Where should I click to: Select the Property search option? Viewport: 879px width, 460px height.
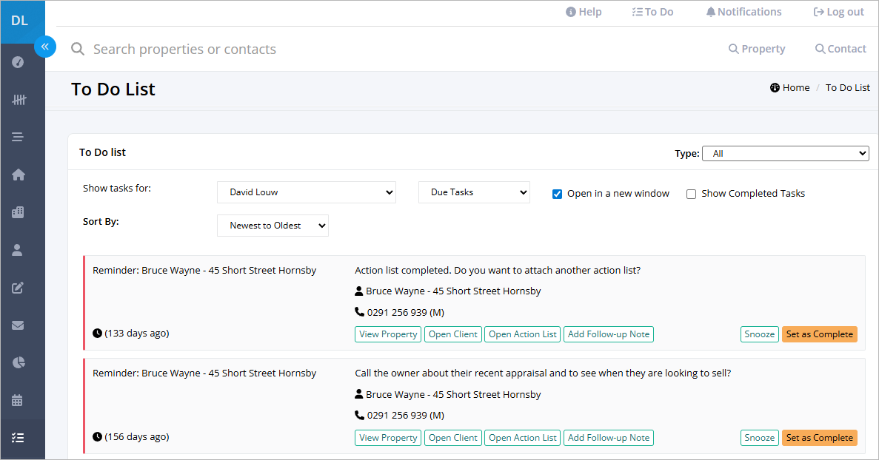757,49
